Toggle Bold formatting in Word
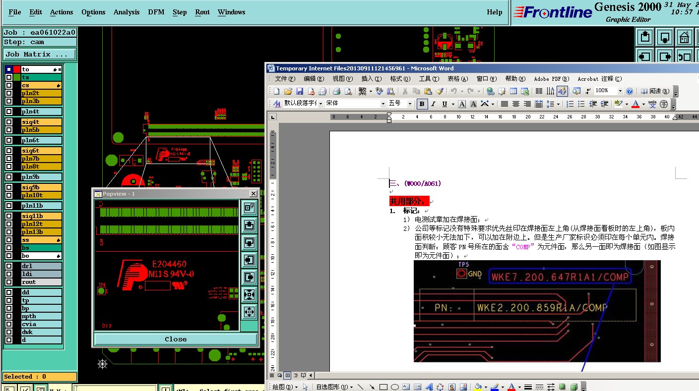This screenshot has height=391, width=699. pos(422,104)
